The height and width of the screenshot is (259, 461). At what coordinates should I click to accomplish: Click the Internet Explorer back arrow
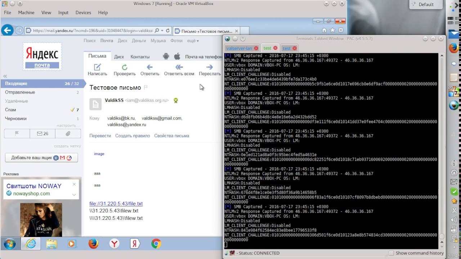pos(8,30)
